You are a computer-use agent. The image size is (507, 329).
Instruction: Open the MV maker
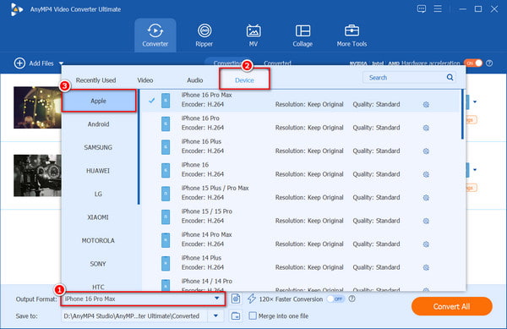pyautogui.click(x=253, y=36)
